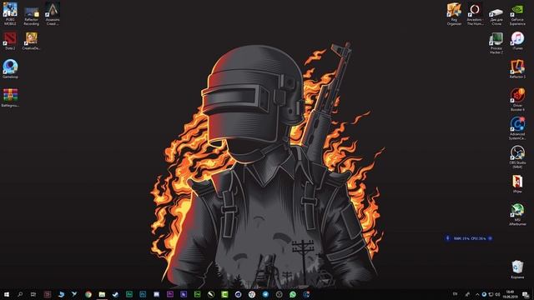Open the Windows Start menu

(x=7, y=294)
